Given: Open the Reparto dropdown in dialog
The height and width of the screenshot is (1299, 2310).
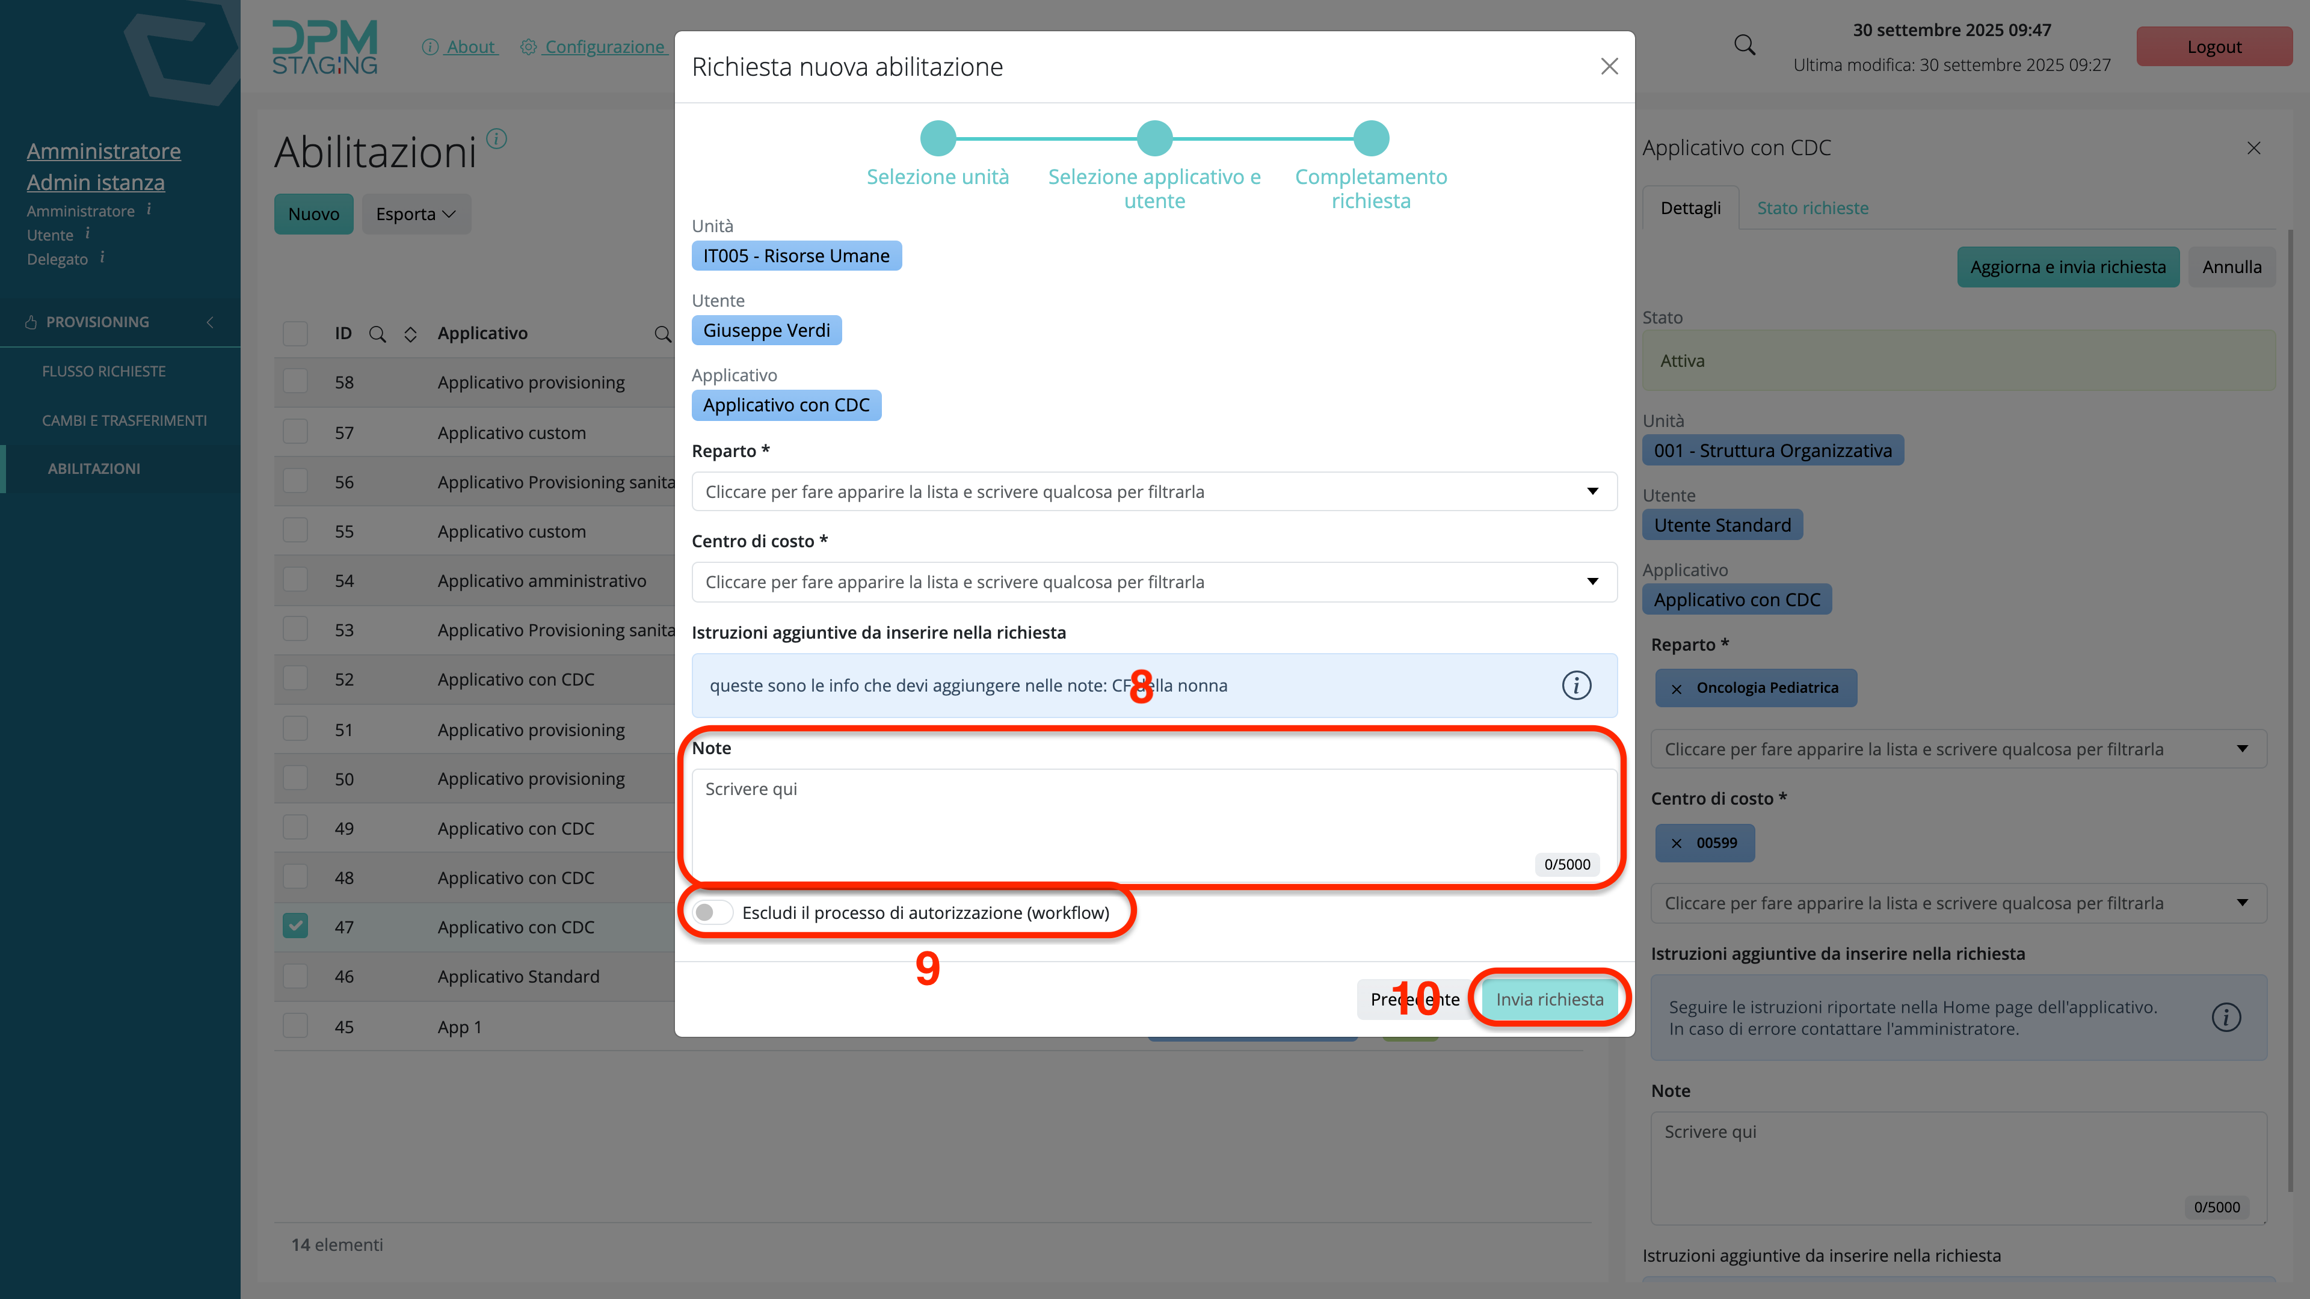Looking at the screenshot, I should pos(1153,491).
